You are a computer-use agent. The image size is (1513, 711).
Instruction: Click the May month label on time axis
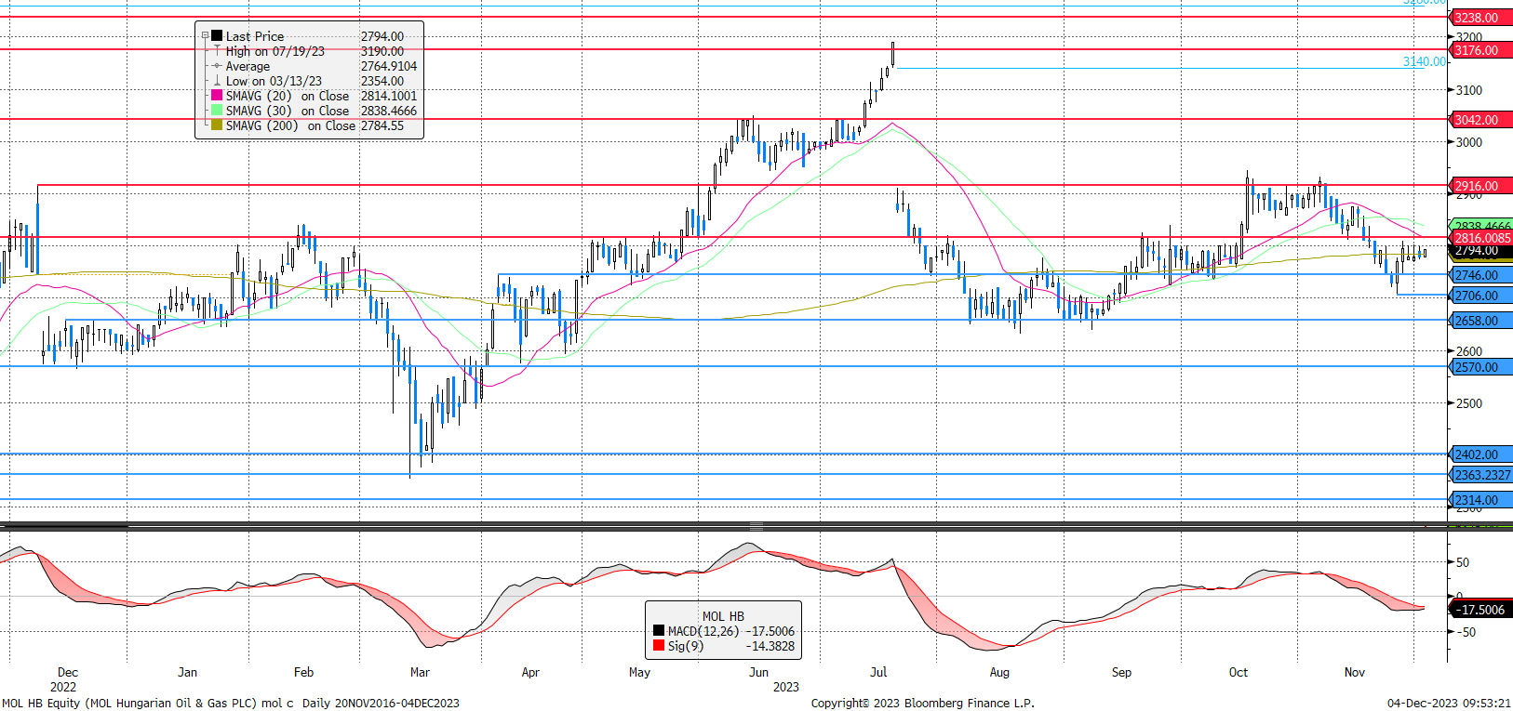tap(639, 672)
